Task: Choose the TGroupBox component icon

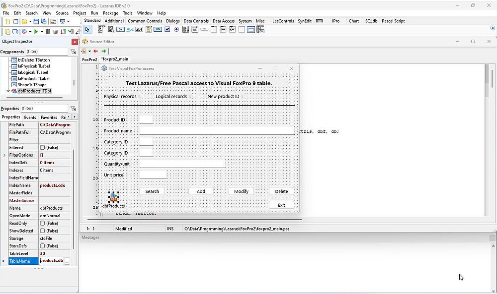Action: coord(214,29)
